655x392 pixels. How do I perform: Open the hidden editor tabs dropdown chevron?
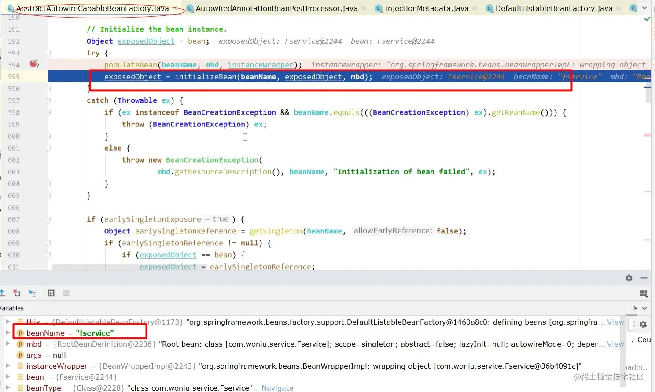coord(644,8)
